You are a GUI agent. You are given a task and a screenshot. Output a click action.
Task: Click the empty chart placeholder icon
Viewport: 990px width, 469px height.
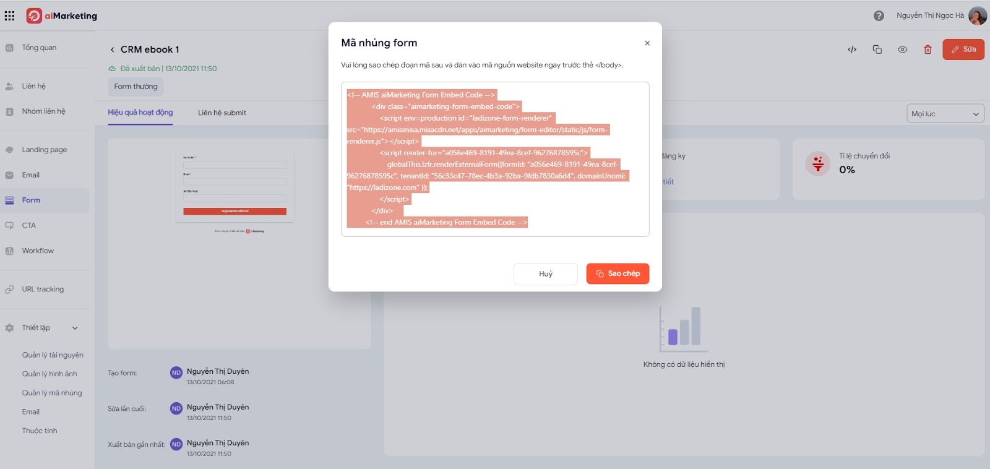(x=684, y=329)
